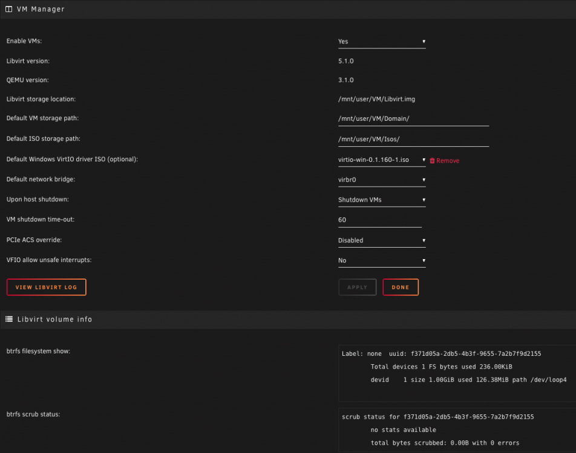The height and width of the screenshot is (453, 576).
Task: Open the Enable VMs dropdown
Action: click(382, 42)
